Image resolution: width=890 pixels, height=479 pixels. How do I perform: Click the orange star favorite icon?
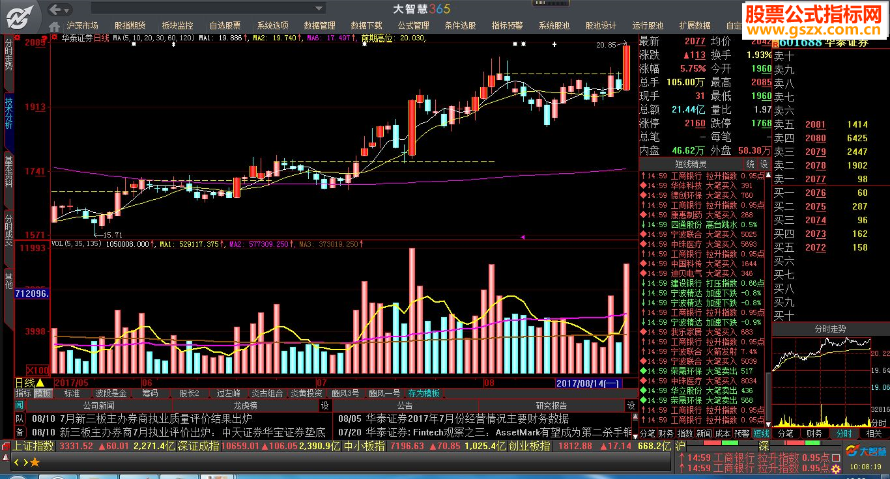pyautogui.click(x=35, y=462)
